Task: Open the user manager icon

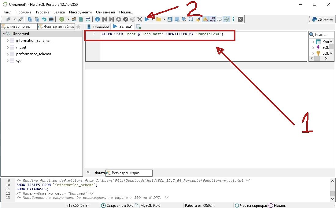Action: 74,19
